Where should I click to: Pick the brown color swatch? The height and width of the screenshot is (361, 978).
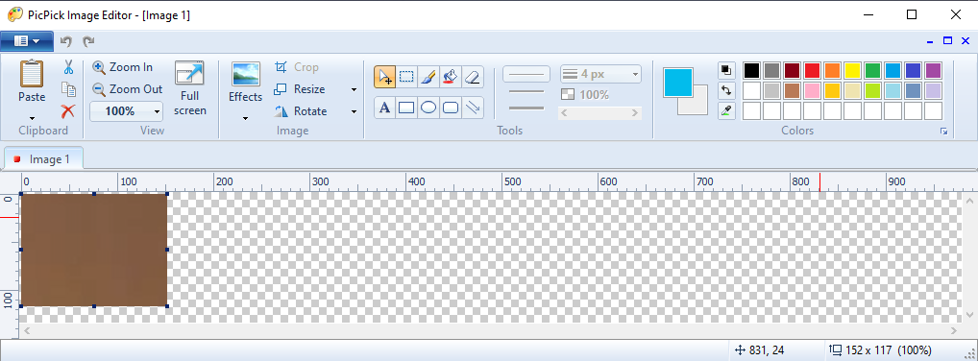[x=793, y=90]
